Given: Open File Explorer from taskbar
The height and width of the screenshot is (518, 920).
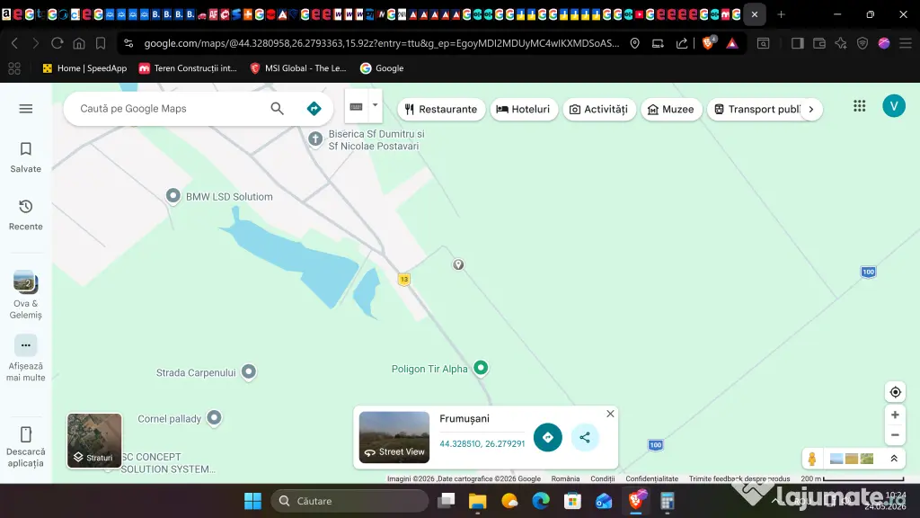Looking at the screenshot, I should coord(478,501).
